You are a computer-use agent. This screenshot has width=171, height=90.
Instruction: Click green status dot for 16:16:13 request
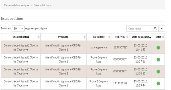(158, 71)
